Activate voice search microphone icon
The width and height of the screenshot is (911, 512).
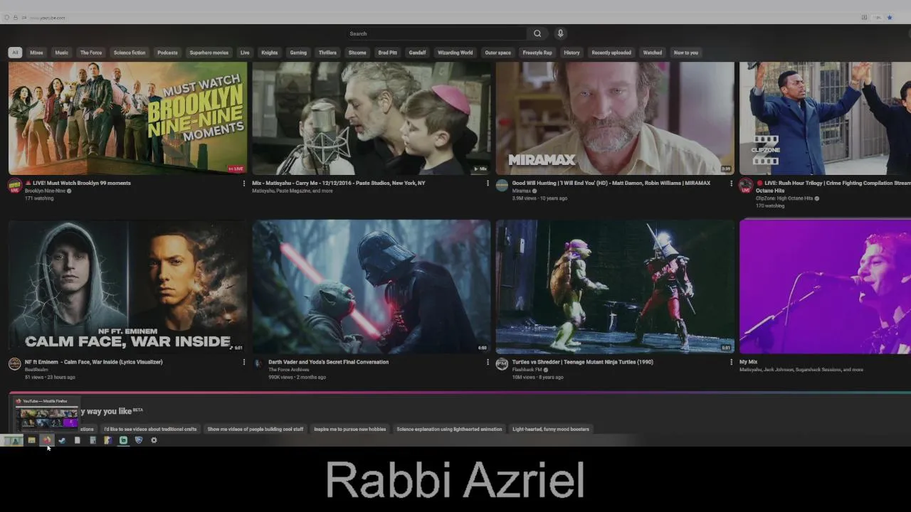(x=560, y=33)
